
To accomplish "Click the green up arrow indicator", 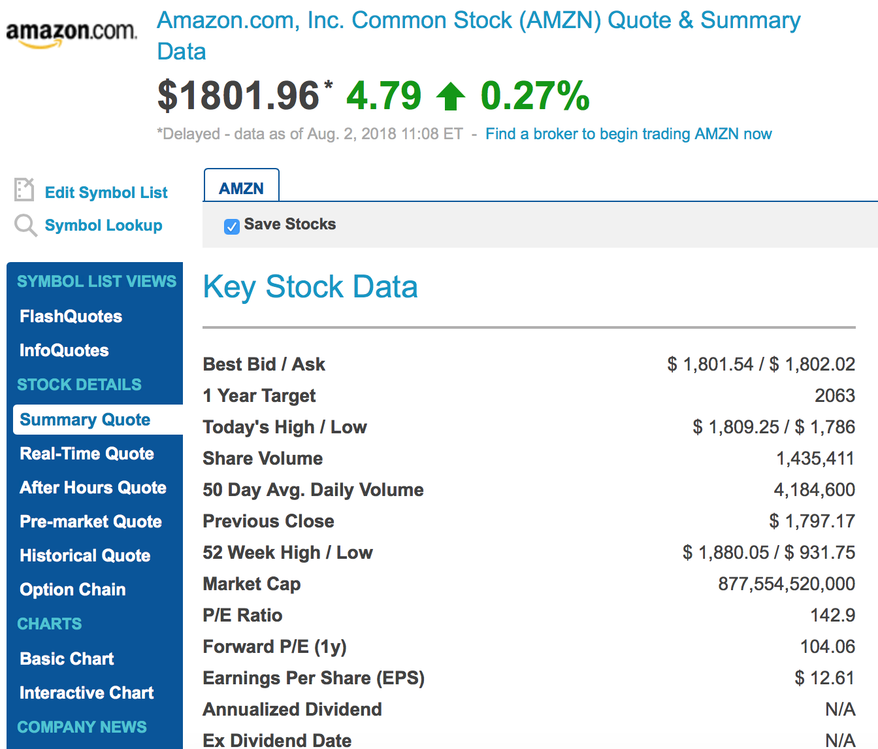I will [x=451, y=96].
